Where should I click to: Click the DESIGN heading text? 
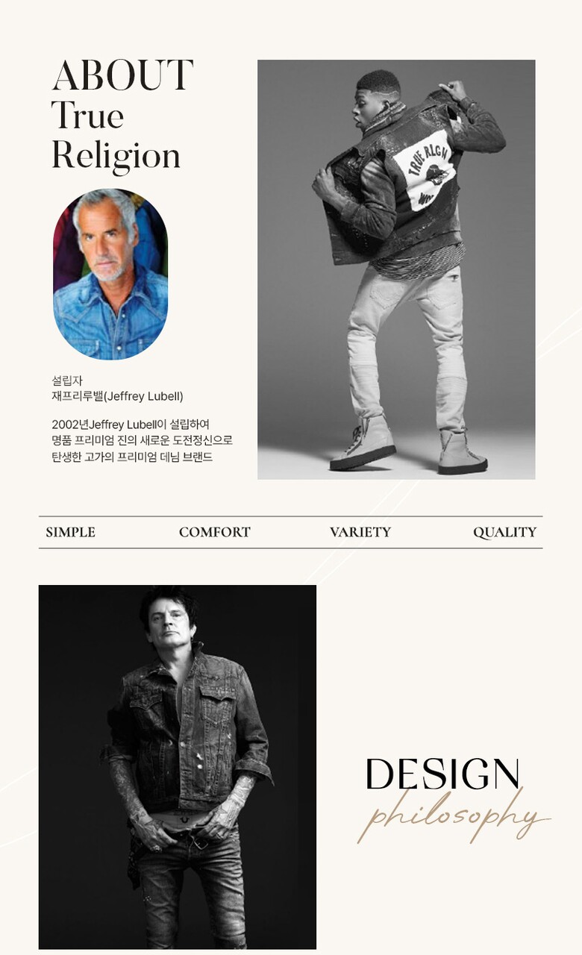point(442,774)
